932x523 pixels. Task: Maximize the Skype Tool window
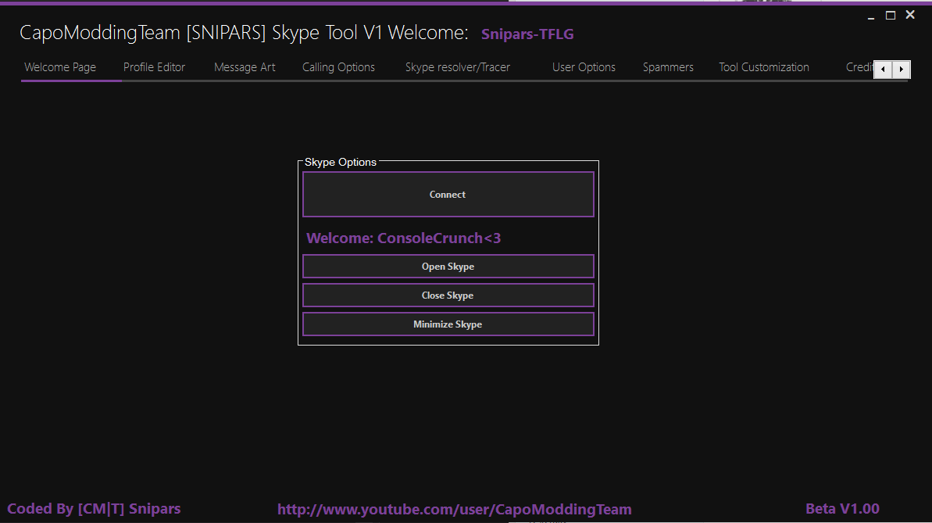(891, 16)
